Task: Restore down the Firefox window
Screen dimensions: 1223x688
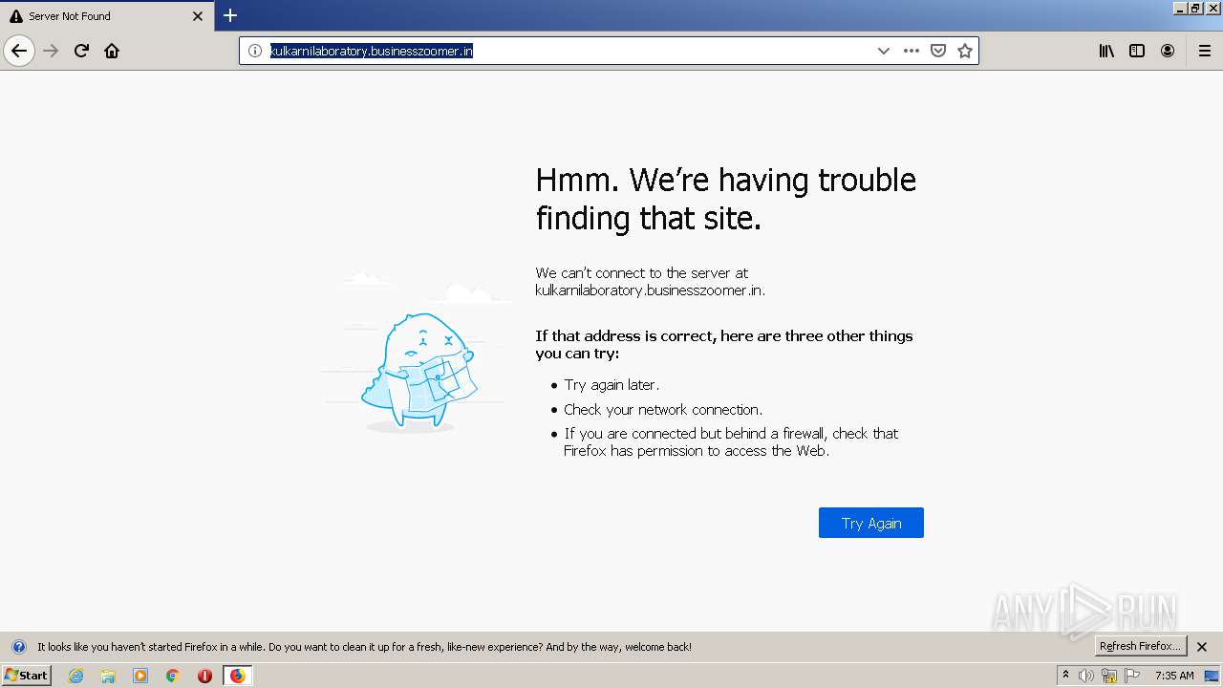Action: pyautogui.click(x=1196, y=8)
